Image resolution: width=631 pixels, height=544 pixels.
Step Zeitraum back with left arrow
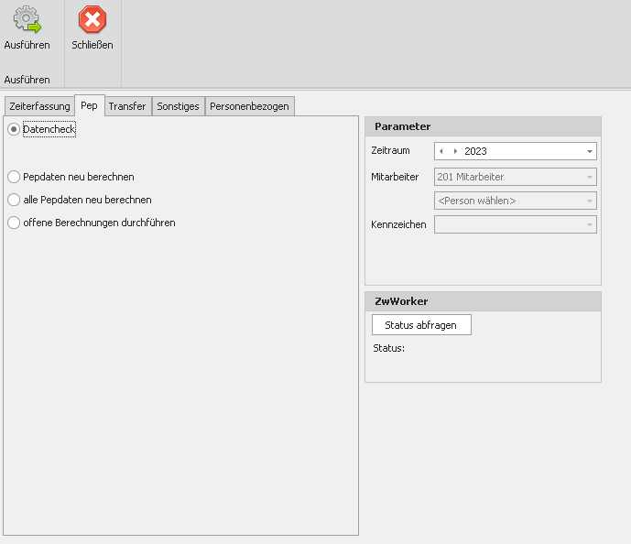(442, 151)
